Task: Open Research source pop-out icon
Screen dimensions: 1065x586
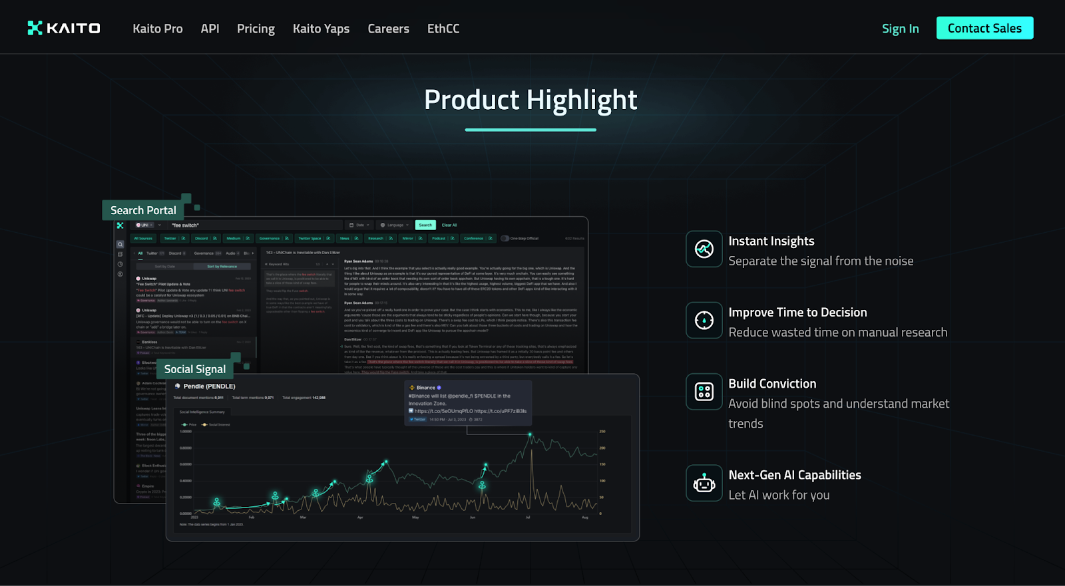Action: click(x=391, y=238)
